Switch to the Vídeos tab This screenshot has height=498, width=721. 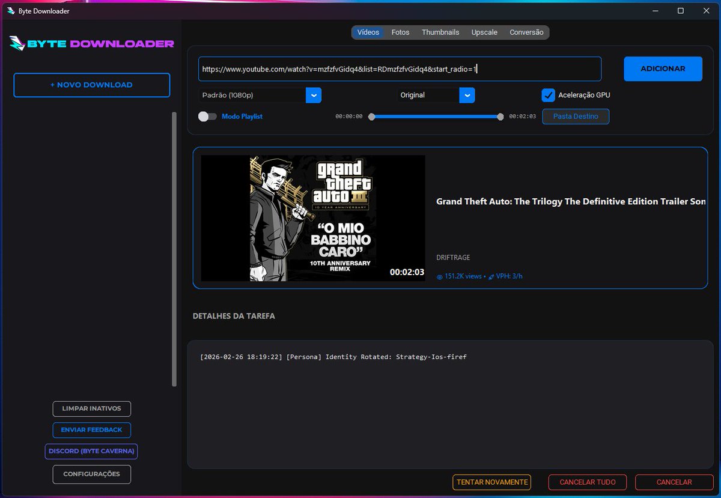tap(368, 32)
